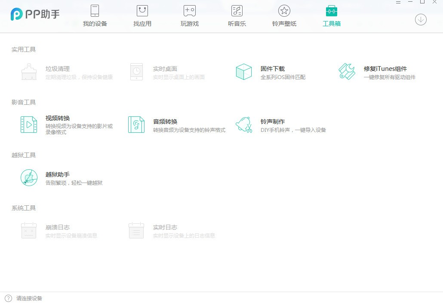
Task: Open the download manager arrow icon
Action: coord(421,19)
